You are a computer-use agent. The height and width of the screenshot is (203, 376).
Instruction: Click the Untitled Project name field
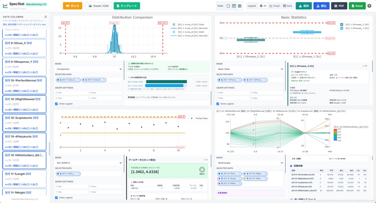pyautogui.click(x=34, y=9)
